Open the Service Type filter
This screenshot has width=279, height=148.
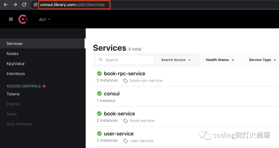coord(262,60)
